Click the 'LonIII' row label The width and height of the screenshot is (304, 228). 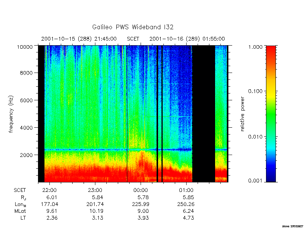point(20,204)
